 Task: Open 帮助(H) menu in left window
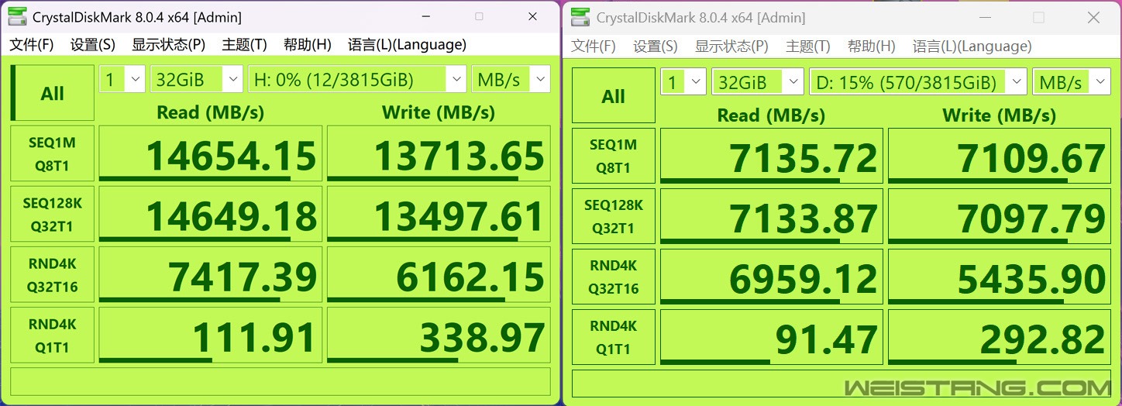(x=308, y=45)
